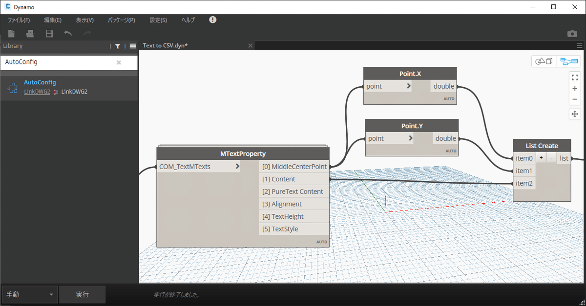Image resolution: width=586 pixels, height=306 pixels.
Task: Open the COM_TextMTexts port arrow
Action: [x=237, y=167]
